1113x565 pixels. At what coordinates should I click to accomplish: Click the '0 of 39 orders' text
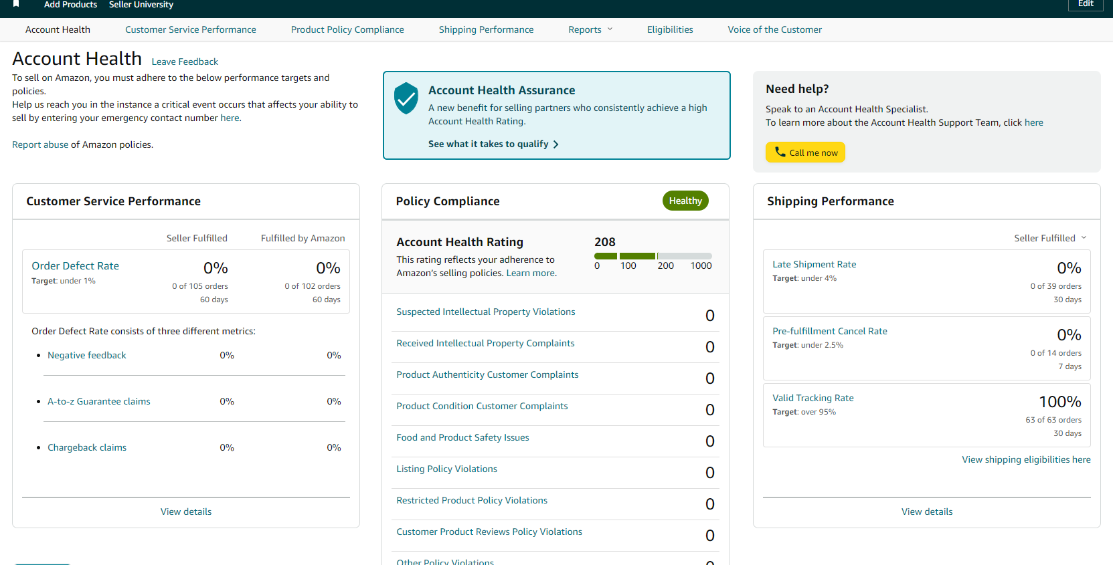(x=1056, y=286)
